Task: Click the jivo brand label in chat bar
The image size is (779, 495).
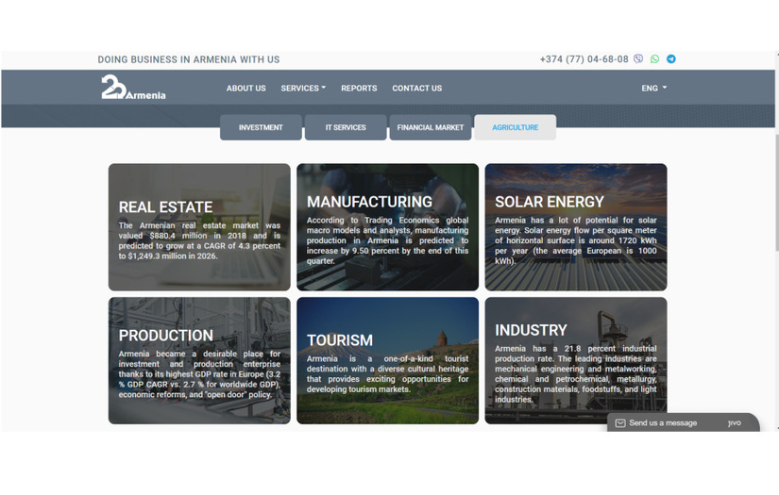Action: tap(734, 423)
